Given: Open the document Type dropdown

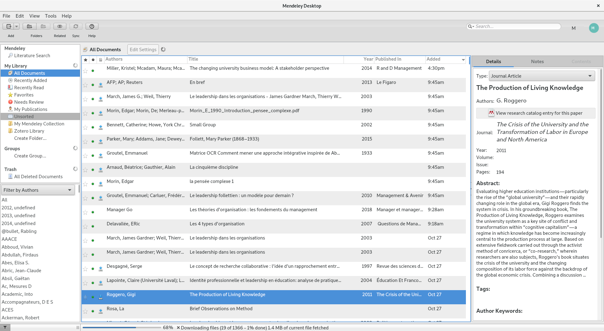Looking at the screenshot, I should 542,76.
